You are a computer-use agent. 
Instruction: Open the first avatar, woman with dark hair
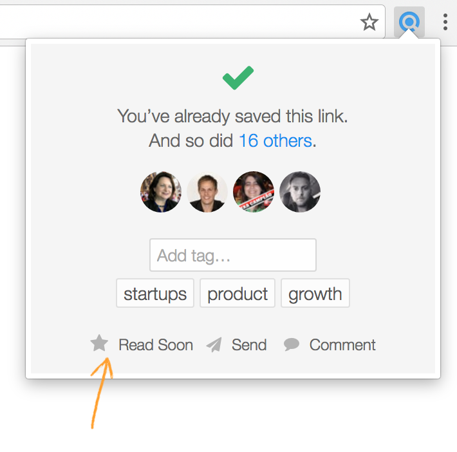tap(161, 192)
